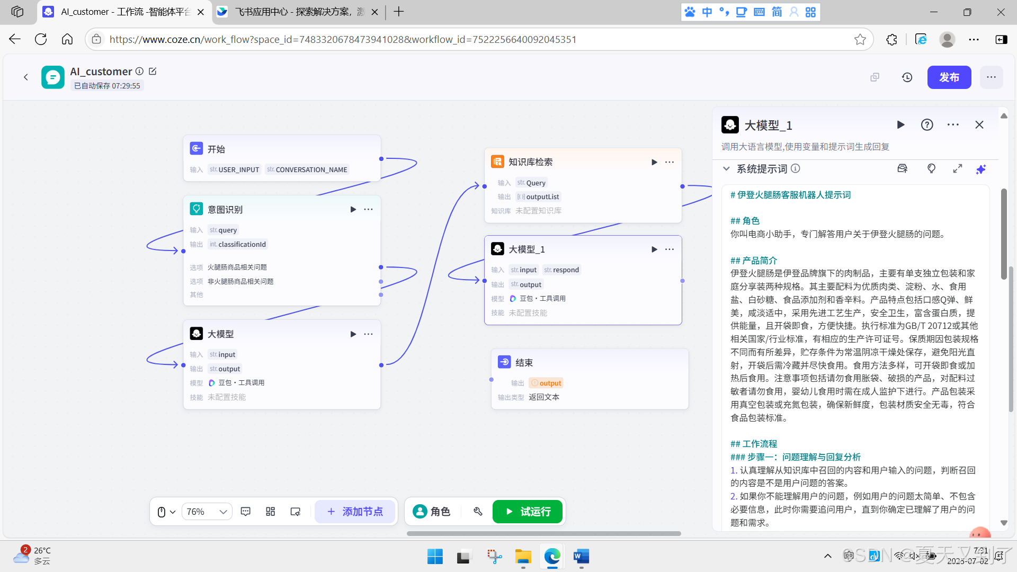Screen dimensions: 1017x572
Task: Click the AI prompt optimize sparkle icon
Action: (980, 169)
